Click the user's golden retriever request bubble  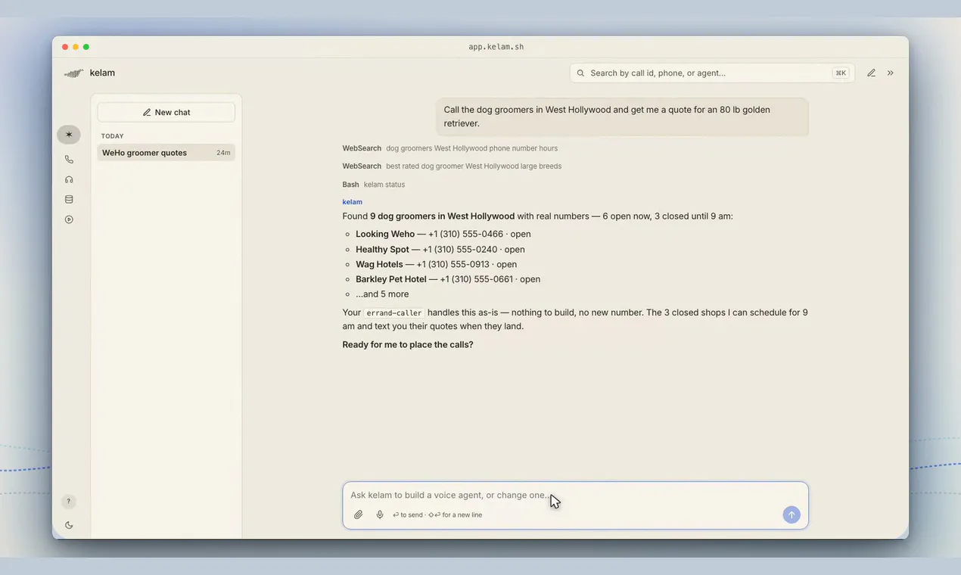coord(622,117)
